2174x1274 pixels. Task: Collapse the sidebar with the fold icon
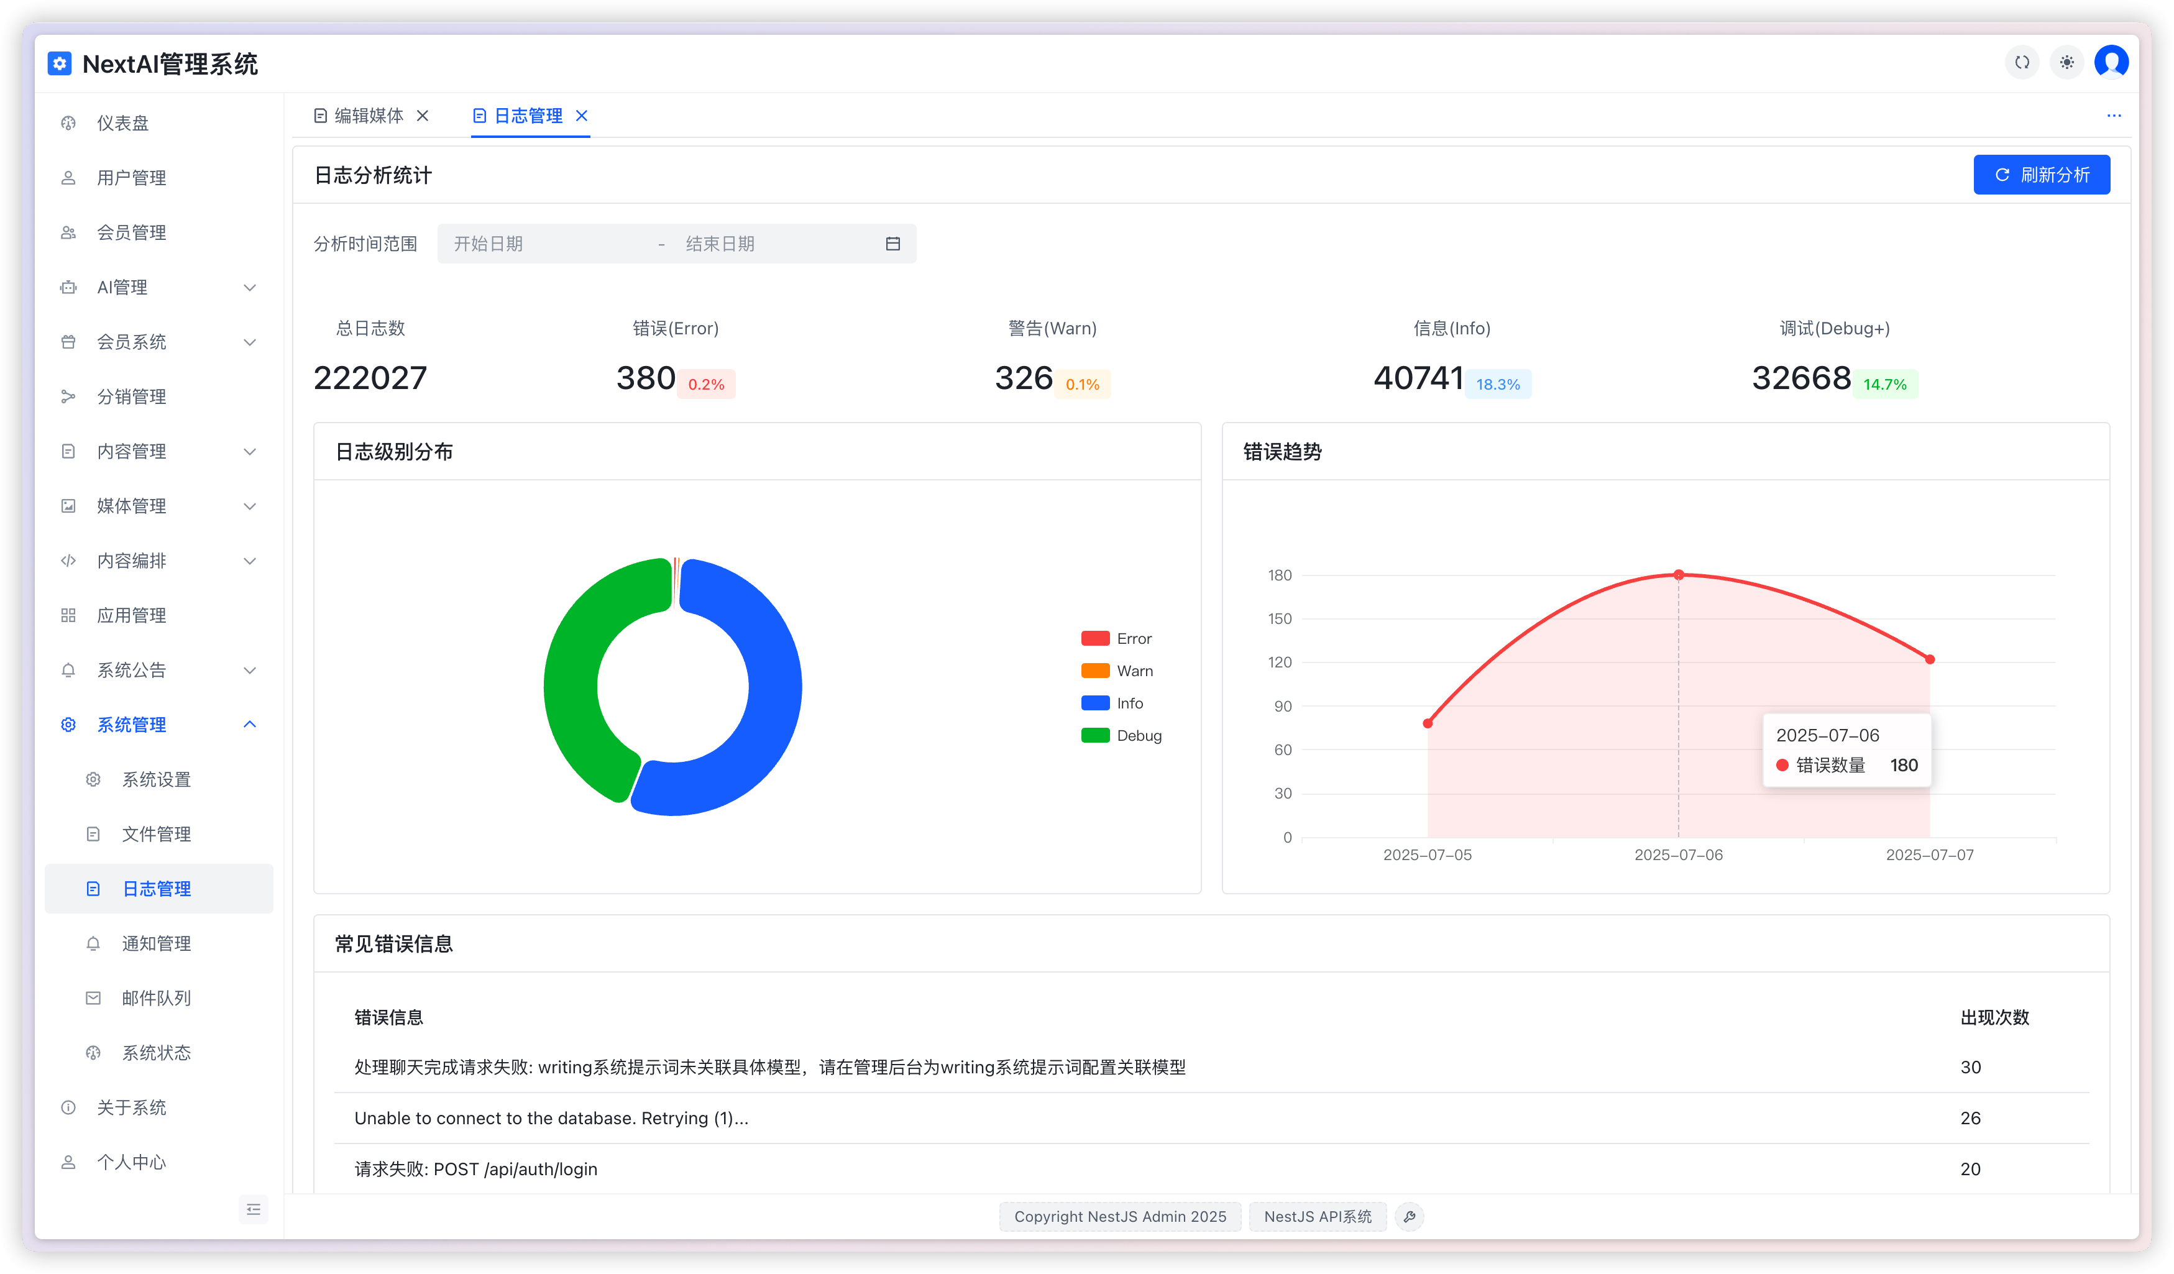coord(253,1209)
